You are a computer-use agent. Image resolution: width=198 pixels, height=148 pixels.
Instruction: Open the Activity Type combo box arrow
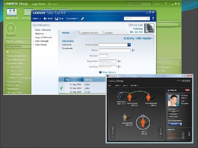[129, 45]
